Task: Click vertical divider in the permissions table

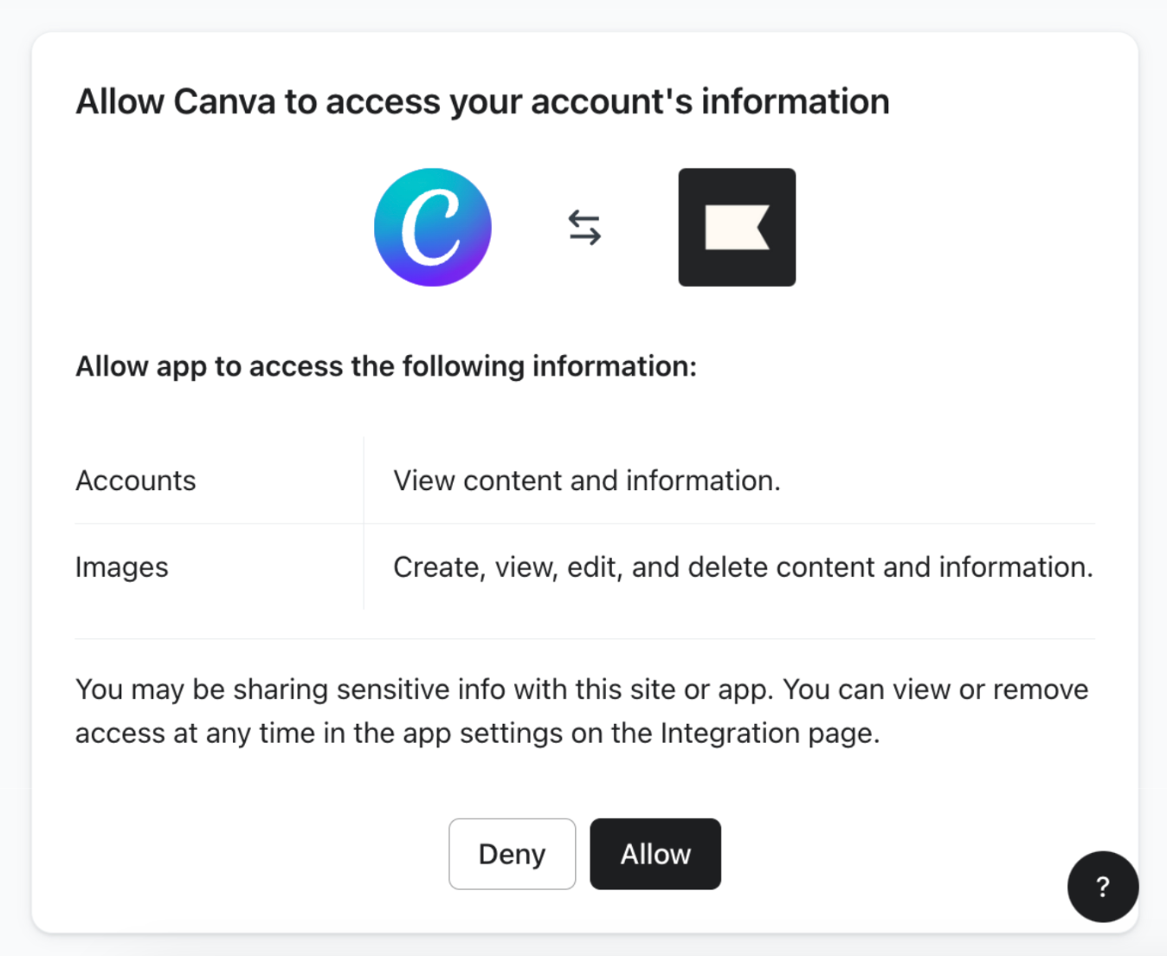Action: 364,523
